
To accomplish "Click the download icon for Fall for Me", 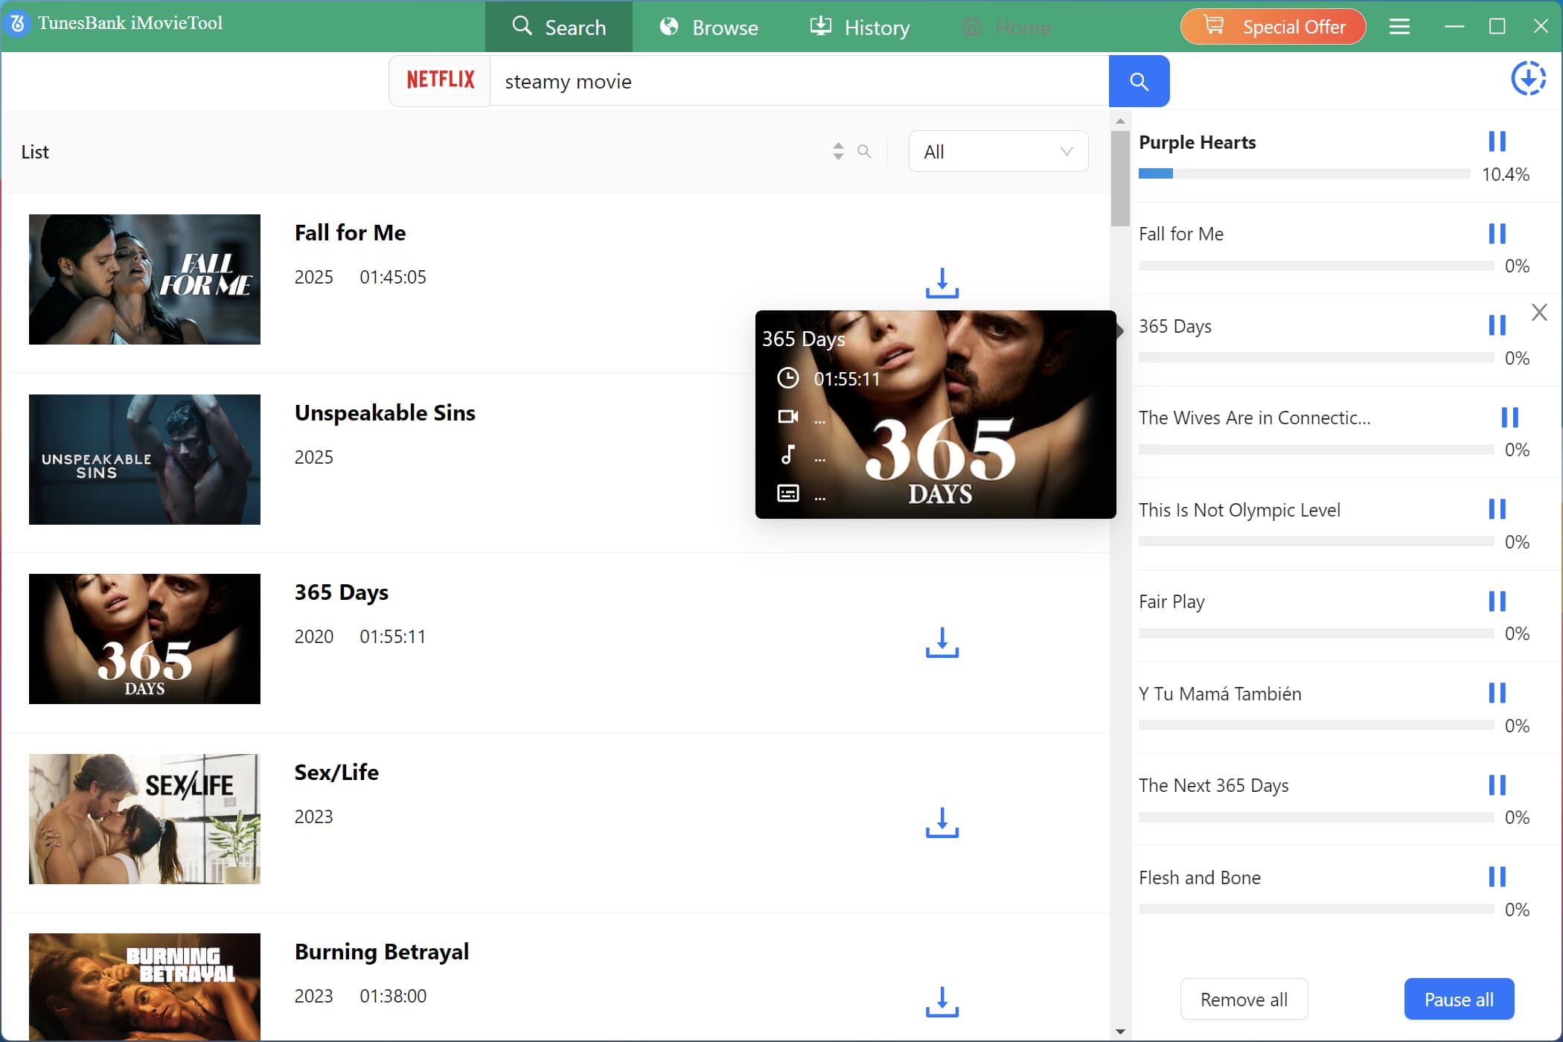I will 942,284.
